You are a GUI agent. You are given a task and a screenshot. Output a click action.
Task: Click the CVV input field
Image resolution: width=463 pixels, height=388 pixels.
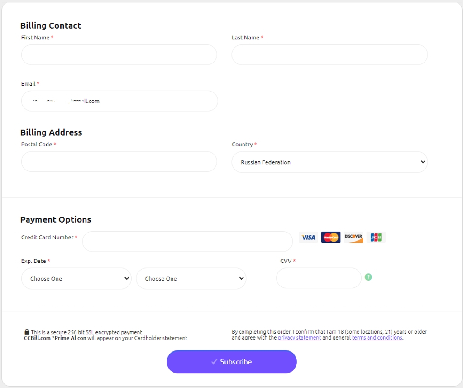tap(319, 278)
